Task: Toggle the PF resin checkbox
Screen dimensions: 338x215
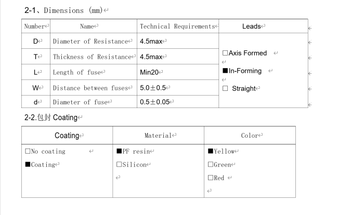Action: coord(119,152)
